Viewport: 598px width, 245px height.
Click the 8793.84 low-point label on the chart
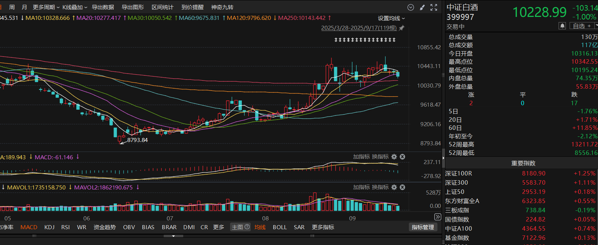tap(138, 140)
